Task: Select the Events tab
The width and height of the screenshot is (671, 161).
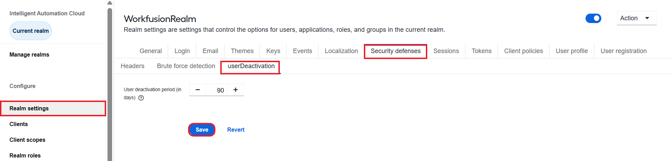Action: pos(302,51)
